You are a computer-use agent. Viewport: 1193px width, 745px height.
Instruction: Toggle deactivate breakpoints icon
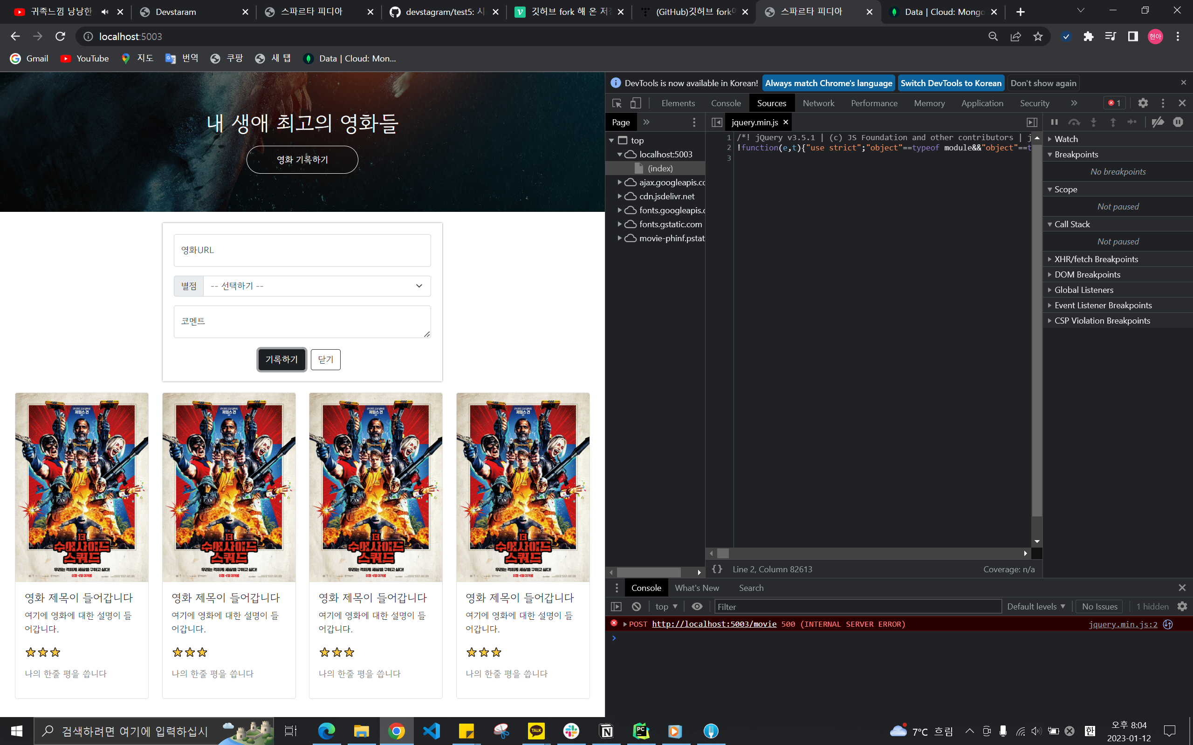pyautogui.click(x=1158, y=122)
